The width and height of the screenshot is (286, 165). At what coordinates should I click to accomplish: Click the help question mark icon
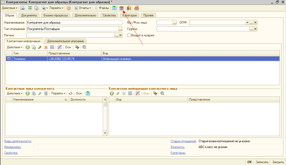[x=69, y=8]
